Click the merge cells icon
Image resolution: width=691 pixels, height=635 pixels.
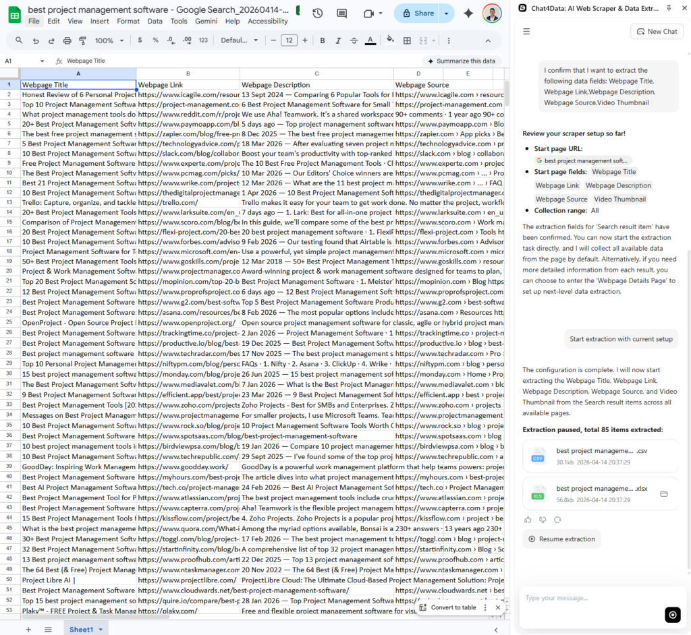pos(423,40)
